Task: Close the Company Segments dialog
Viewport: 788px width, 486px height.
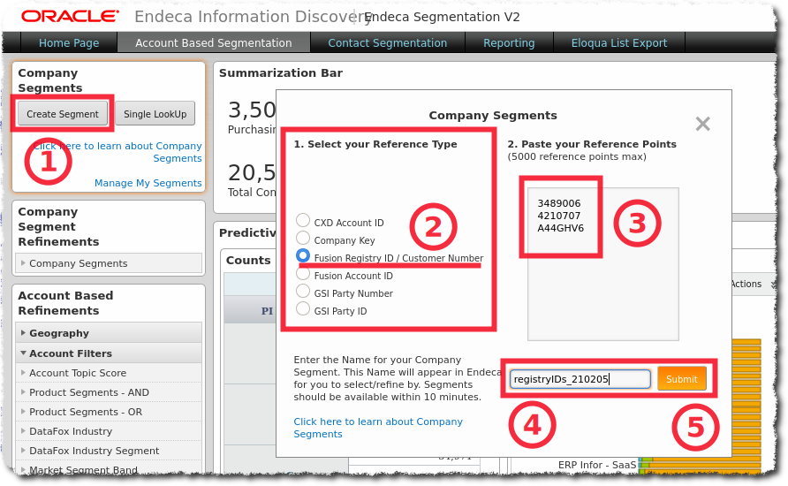Action: coord(702,125)
